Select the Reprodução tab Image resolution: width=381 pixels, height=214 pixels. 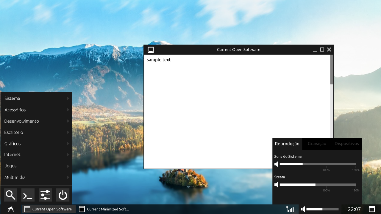[287, 144]
